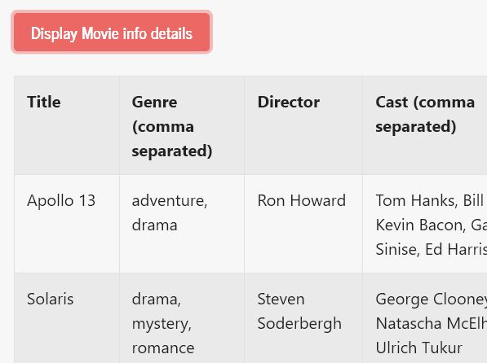This screenshot has width=487, height=363.
Task: Click the George Clooney cast cell
Action: [425, 318]
